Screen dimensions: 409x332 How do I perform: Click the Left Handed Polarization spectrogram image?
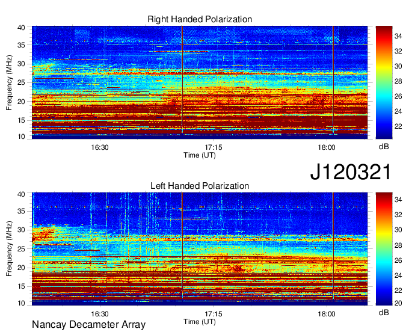[x=200, y=249]
